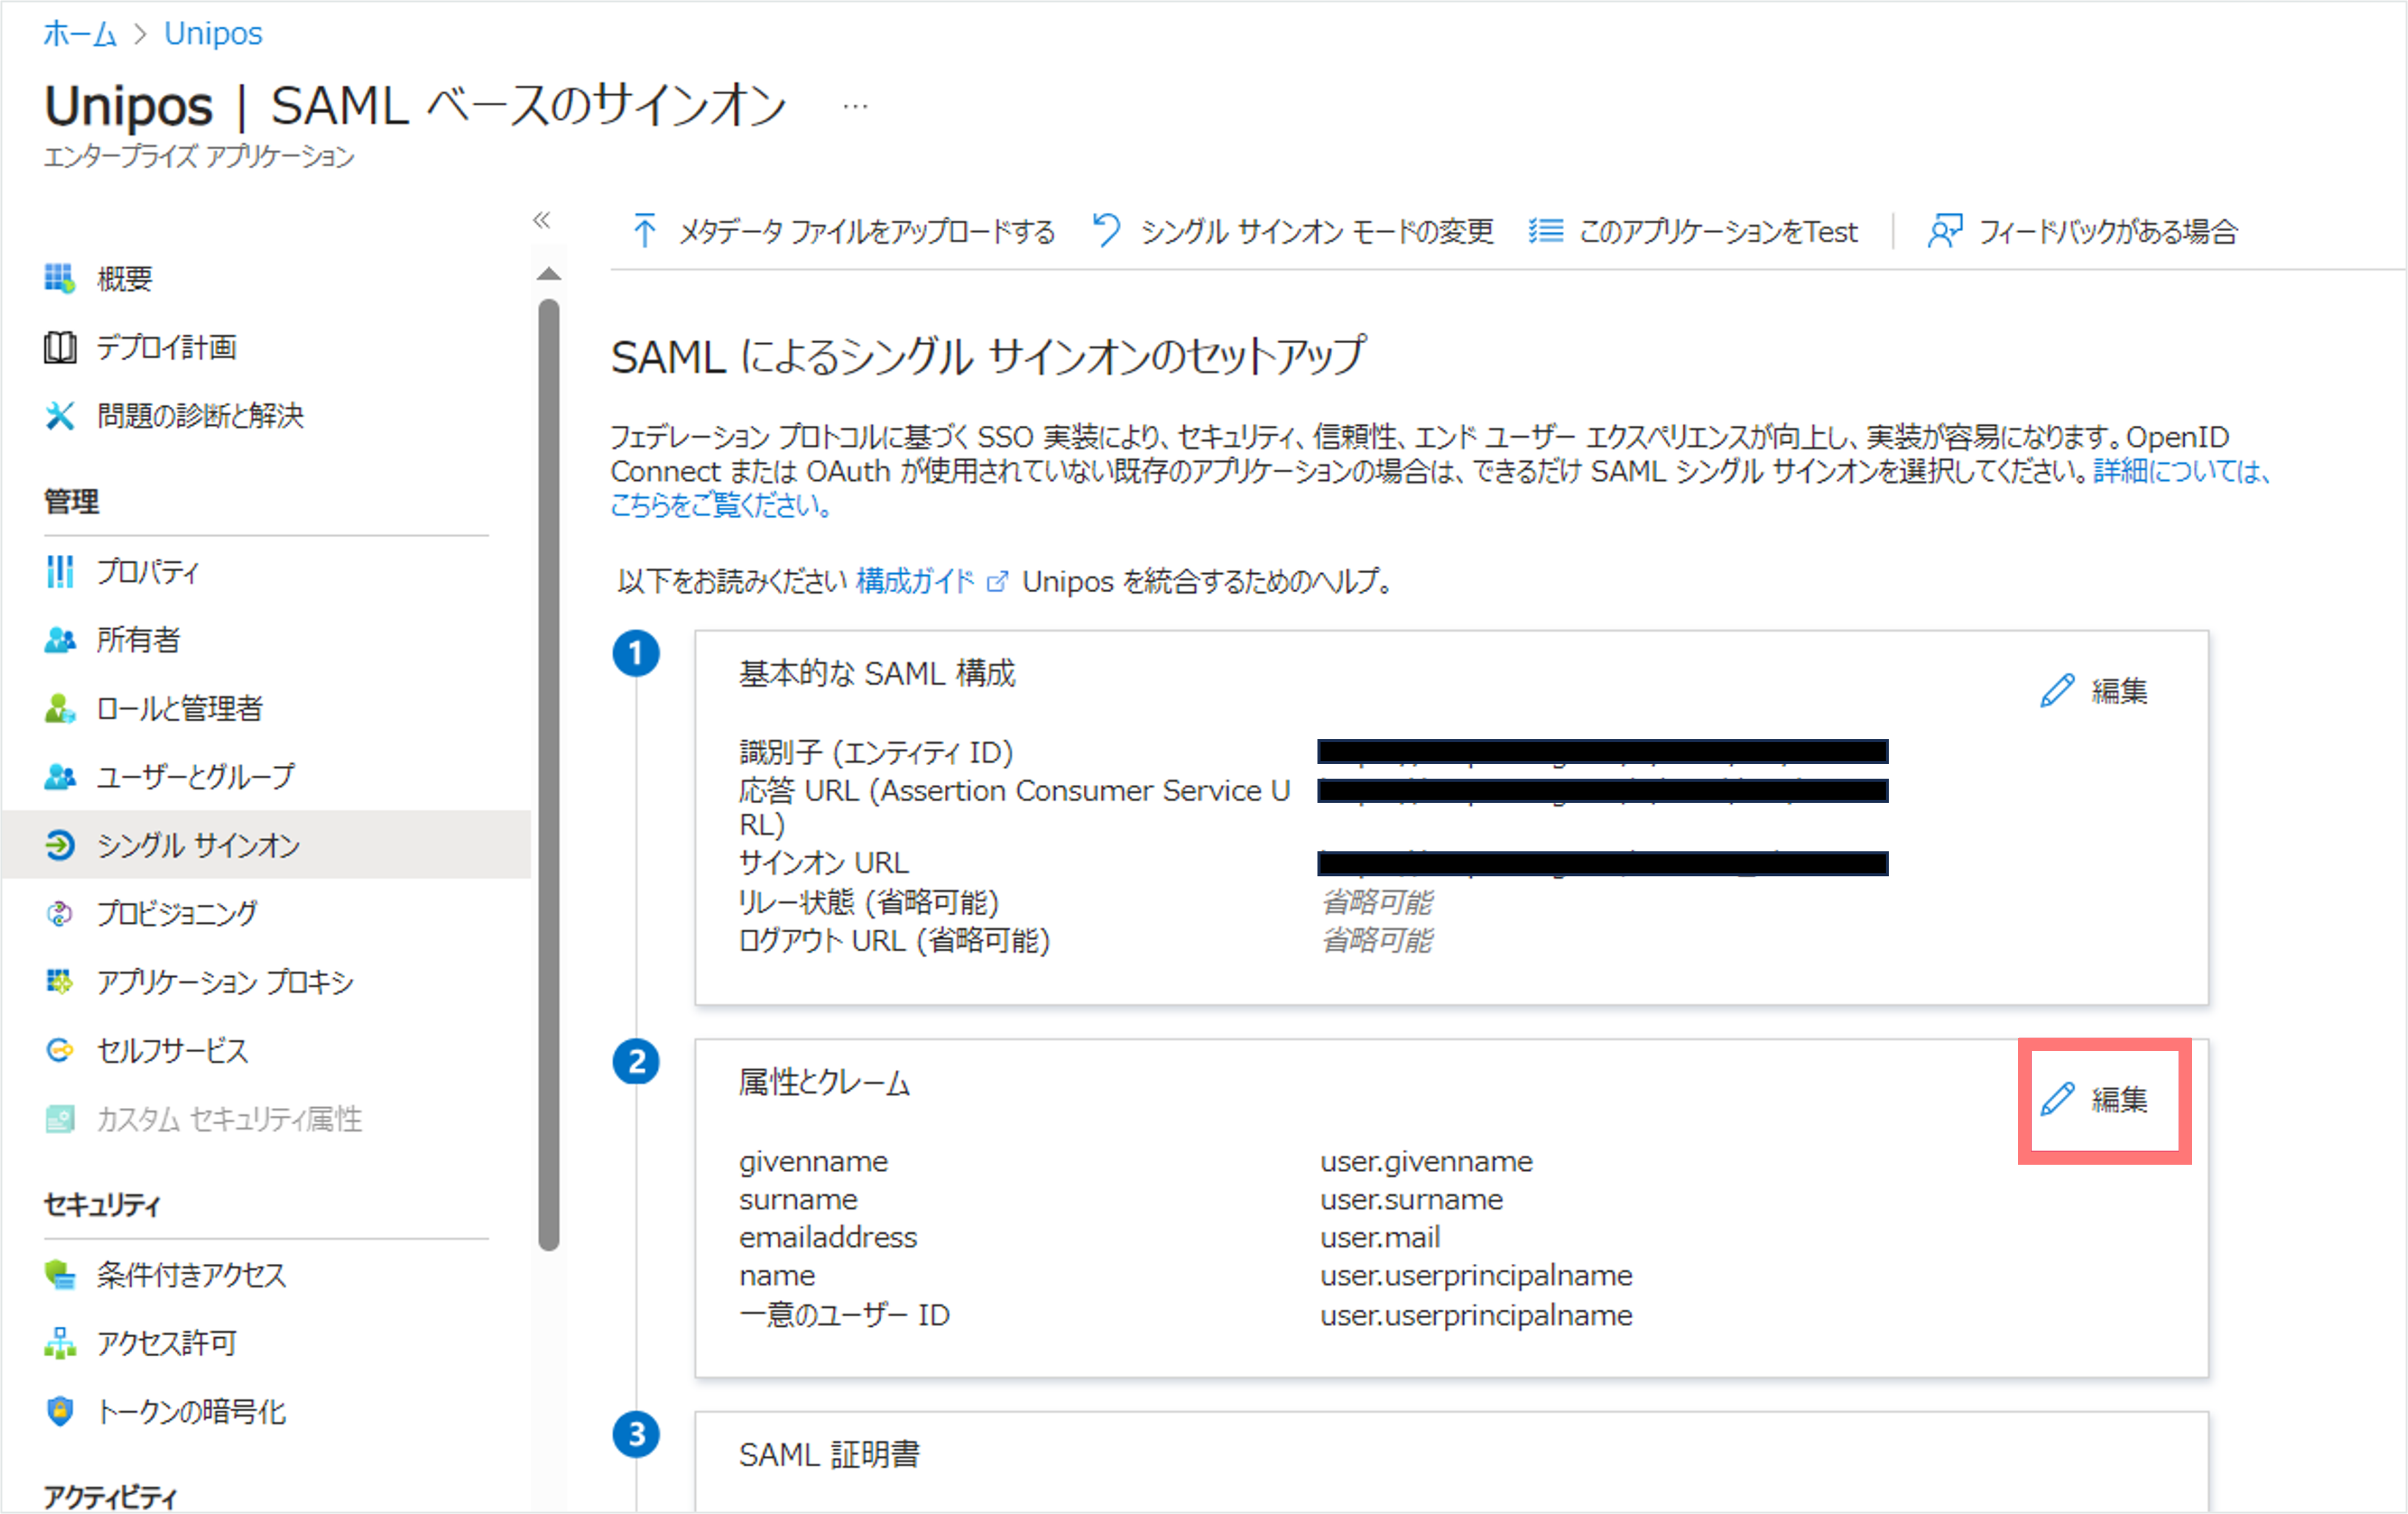Click external link icon beside 構成ガイド
Image resolution: width=2408 pixels, height=1514 pixels.
point(997,582)
